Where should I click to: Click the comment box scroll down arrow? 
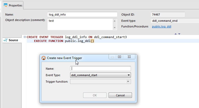115,27
